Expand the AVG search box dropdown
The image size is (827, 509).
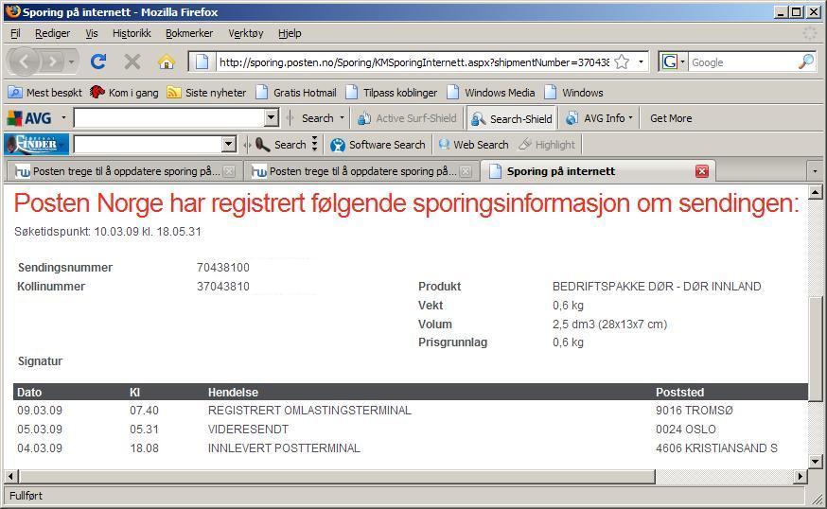[x=272, y=117]
